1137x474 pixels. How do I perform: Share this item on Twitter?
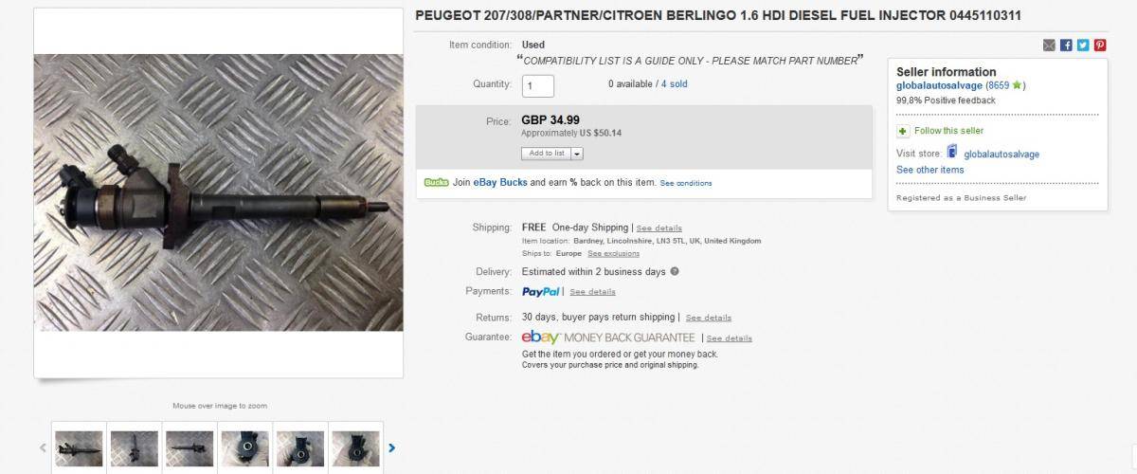[x=1083, y=45]
